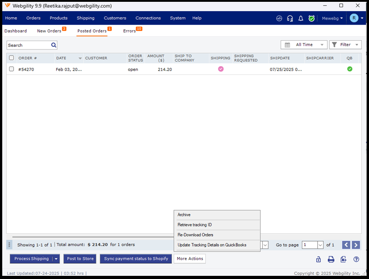Open the Filter dropdown

click(345, 45)
